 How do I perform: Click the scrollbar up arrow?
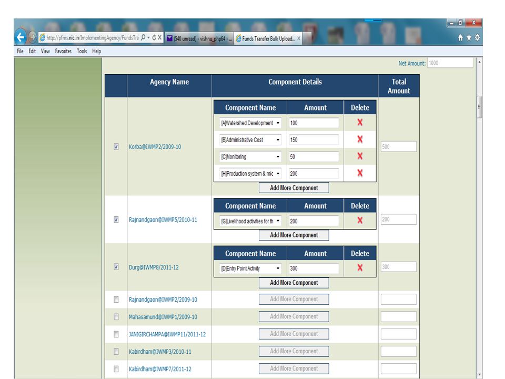pos(479,62)
